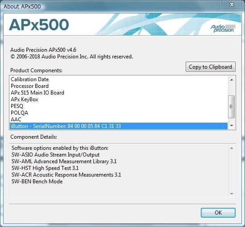
Task: Click Component Details scrollbar up arrow
Action: click(232, 148)
